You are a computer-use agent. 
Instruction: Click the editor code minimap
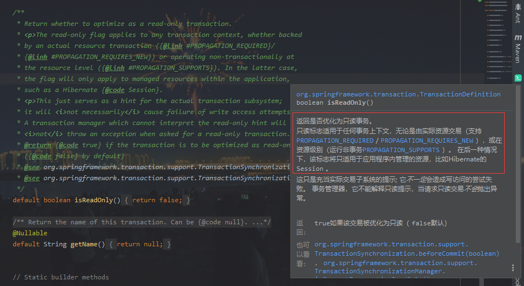498,40
